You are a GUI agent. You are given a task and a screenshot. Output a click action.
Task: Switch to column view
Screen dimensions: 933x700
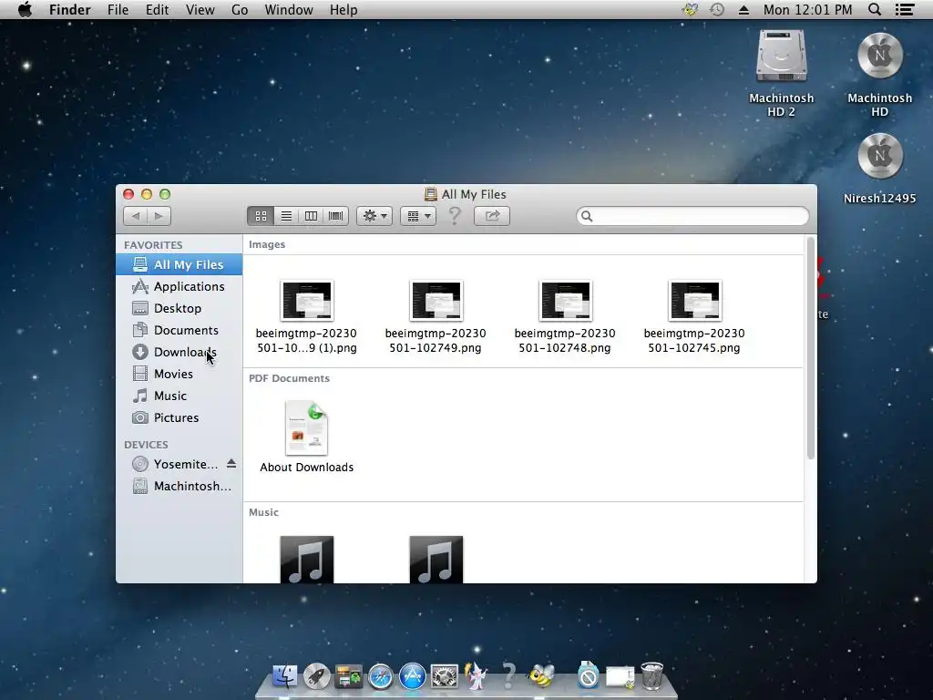311,216
